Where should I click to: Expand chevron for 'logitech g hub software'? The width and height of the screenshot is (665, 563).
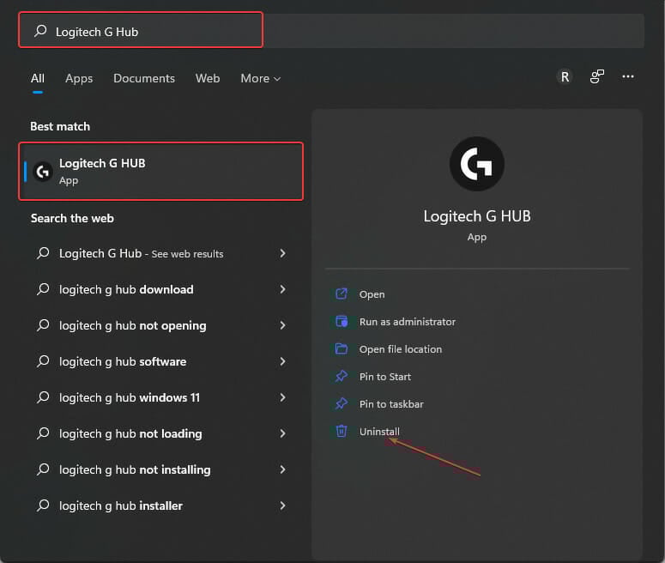283,361
